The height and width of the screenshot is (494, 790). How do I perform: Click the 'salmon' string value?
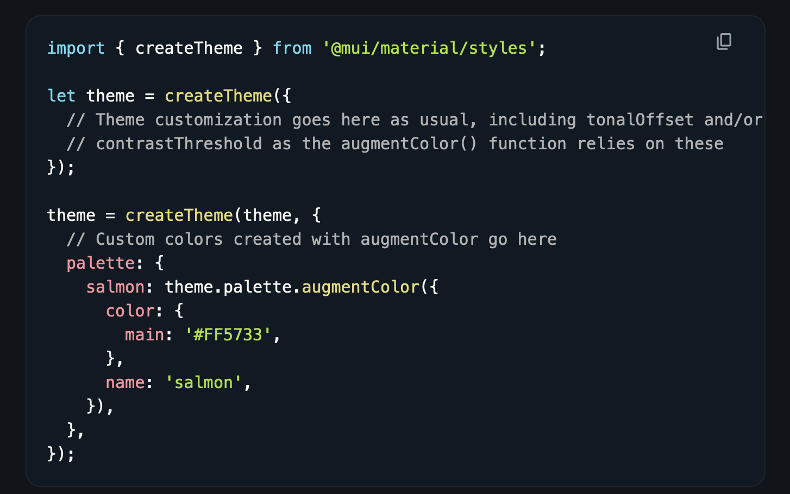204,383
